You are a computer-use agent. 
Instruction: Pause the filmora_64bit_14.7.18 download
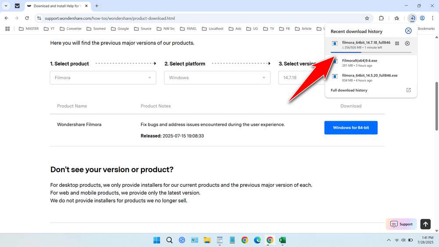397,44
